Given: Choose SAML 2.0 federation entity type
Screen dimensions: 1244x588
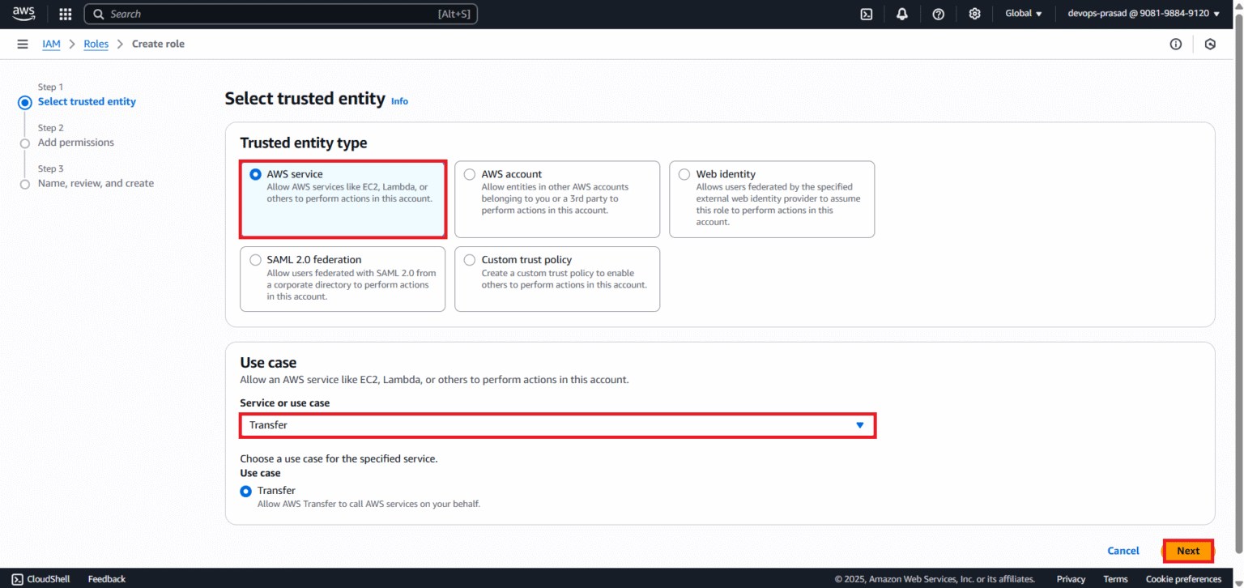Looking at the screenshot, I should (255, 259).
